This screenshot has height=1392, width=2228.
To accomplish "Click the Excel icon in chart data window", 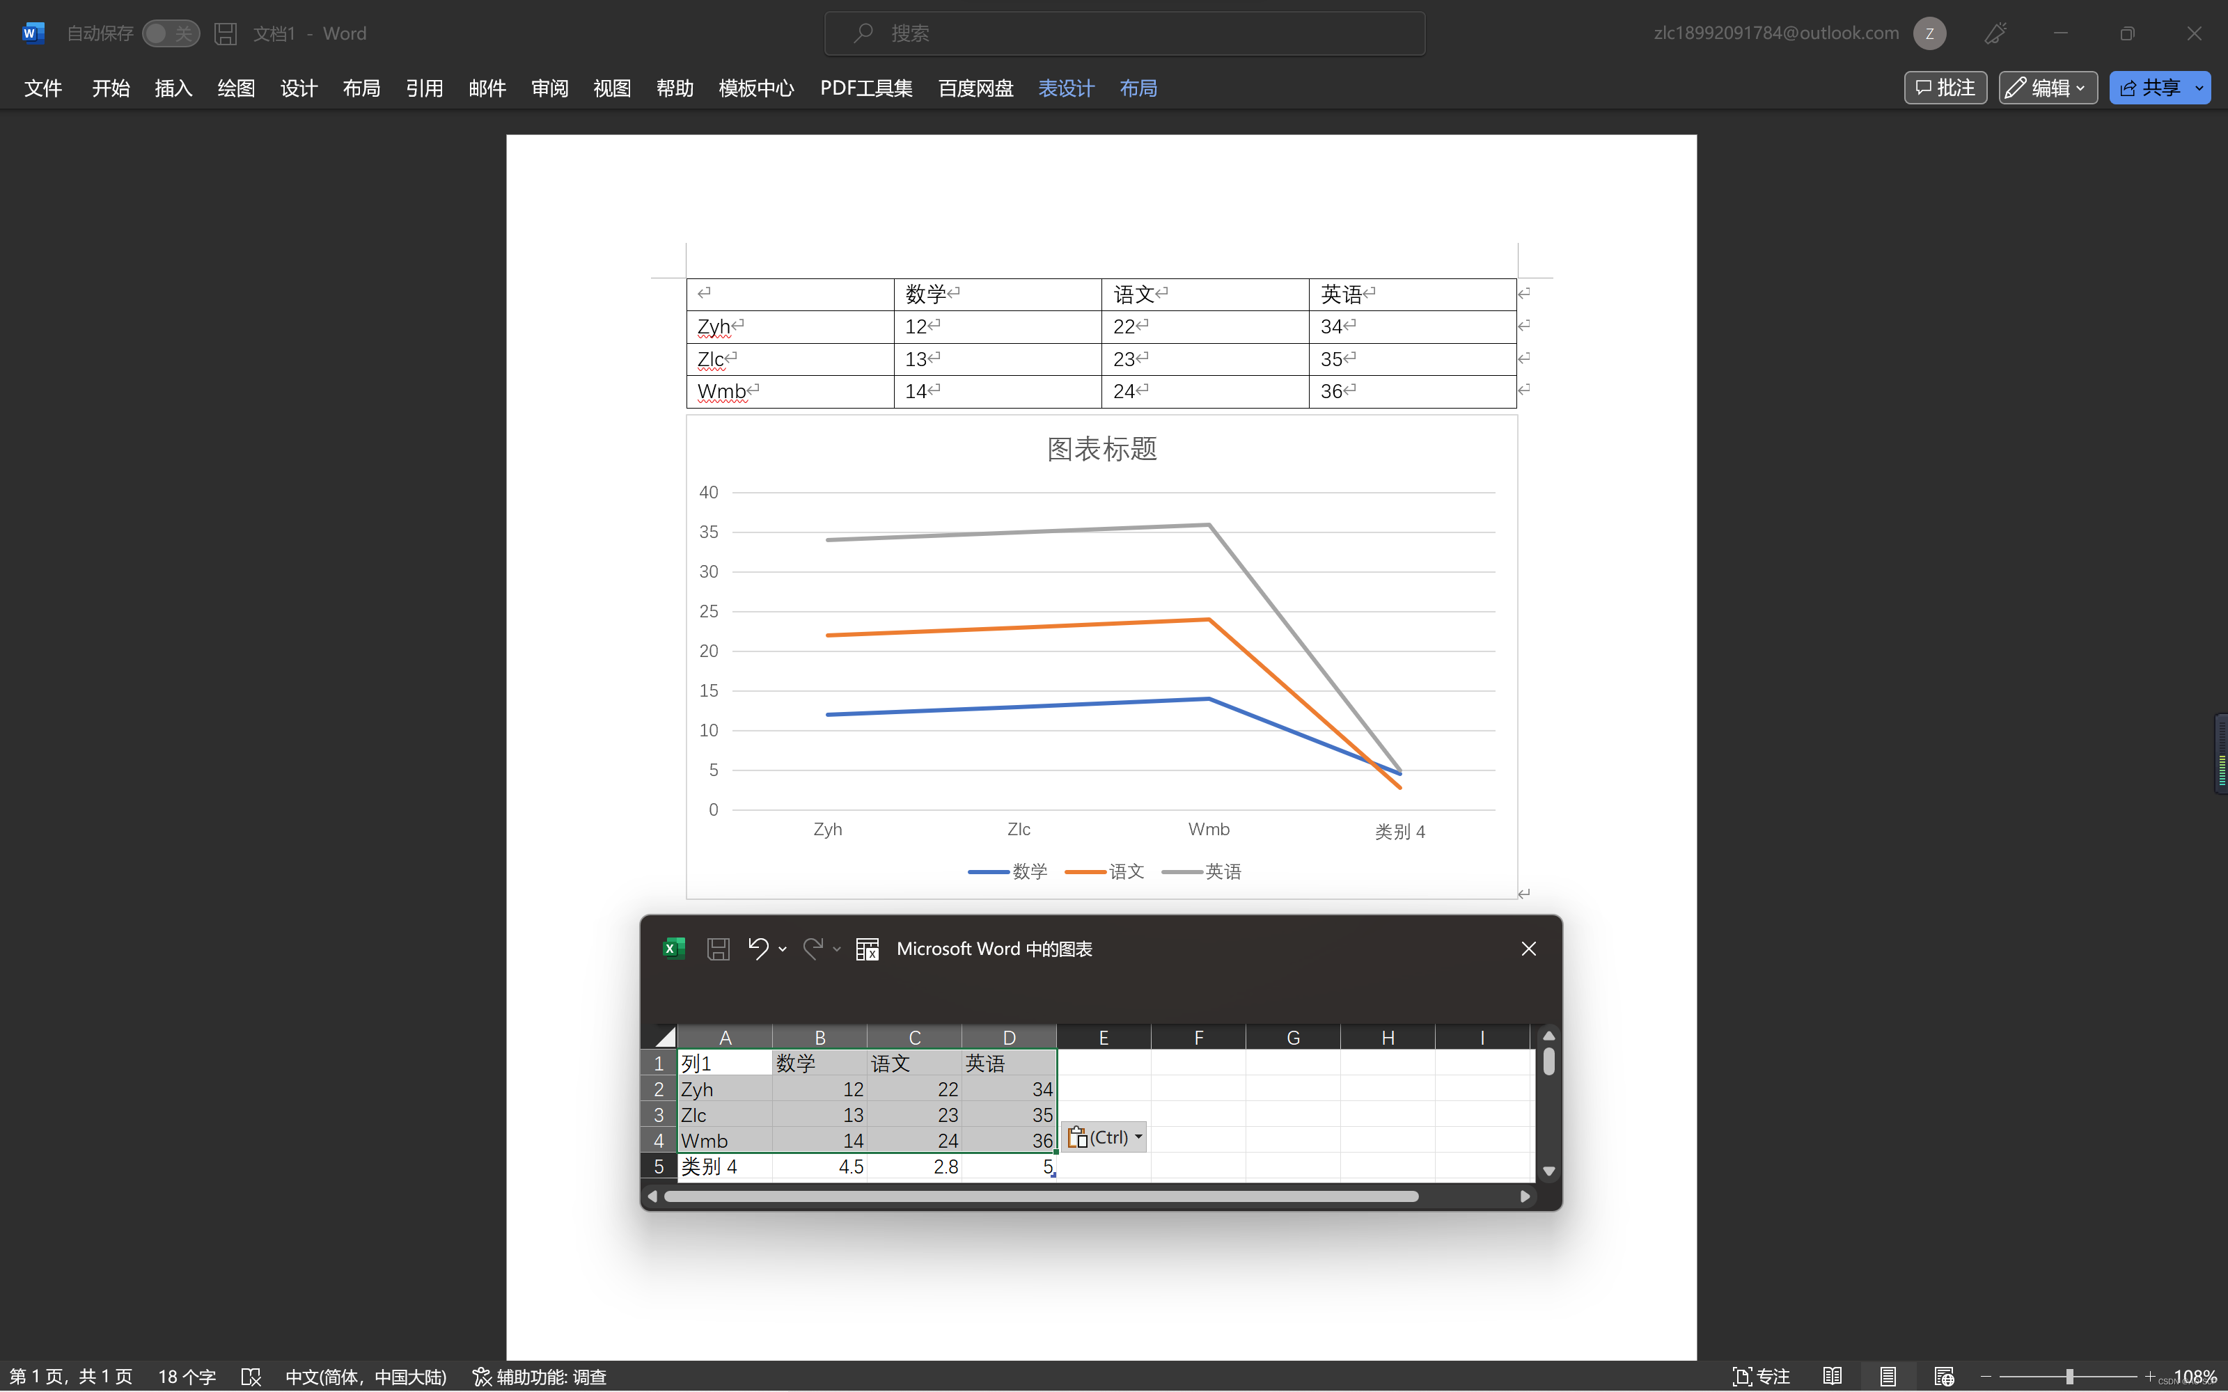I will click(674, 948).
